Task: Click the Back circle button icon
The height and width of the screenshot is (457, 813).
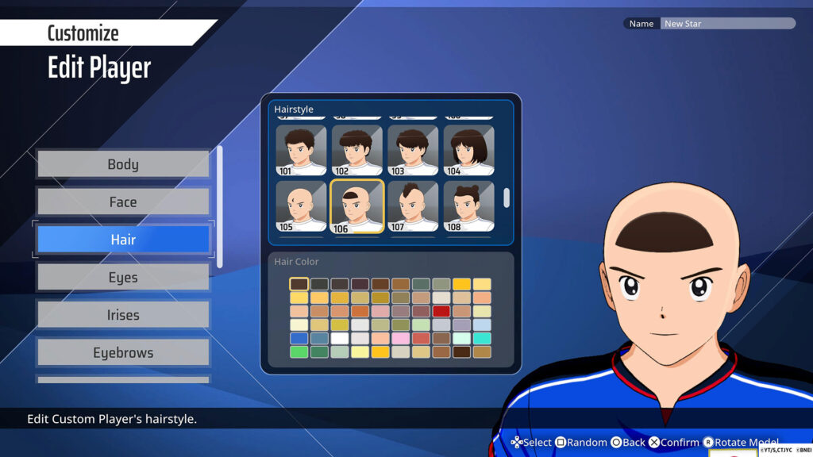Action: pos(616,443)
